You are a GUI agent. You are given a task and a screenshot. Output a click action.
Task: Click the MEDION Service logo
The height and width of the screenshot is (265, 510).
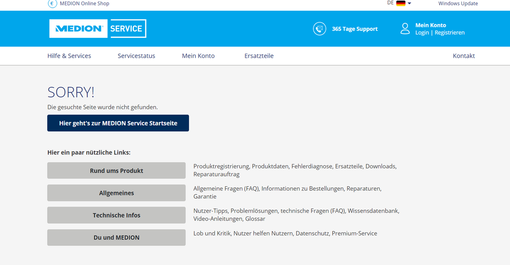click(98, 29)
